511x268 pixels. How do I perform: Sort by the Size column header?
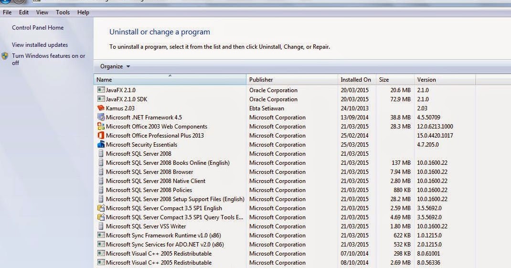[x=395, y=80]
